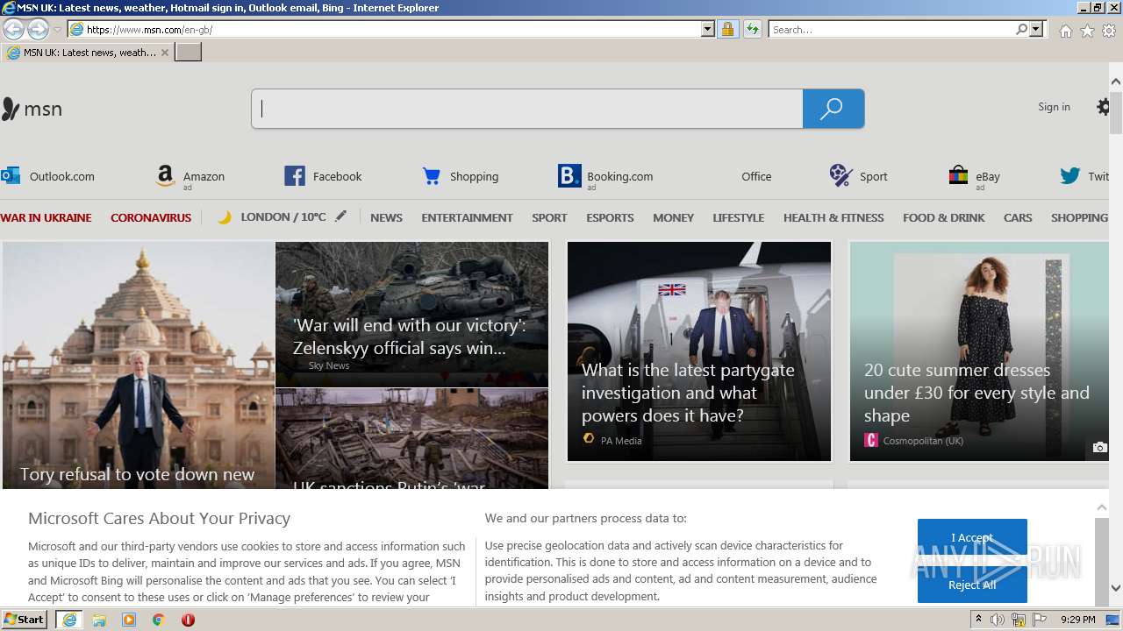Viewport: 1123px width, 631px height.
Task: Click the page vertical scrollbar up arrow
Action: click(x=1116, y=82)
